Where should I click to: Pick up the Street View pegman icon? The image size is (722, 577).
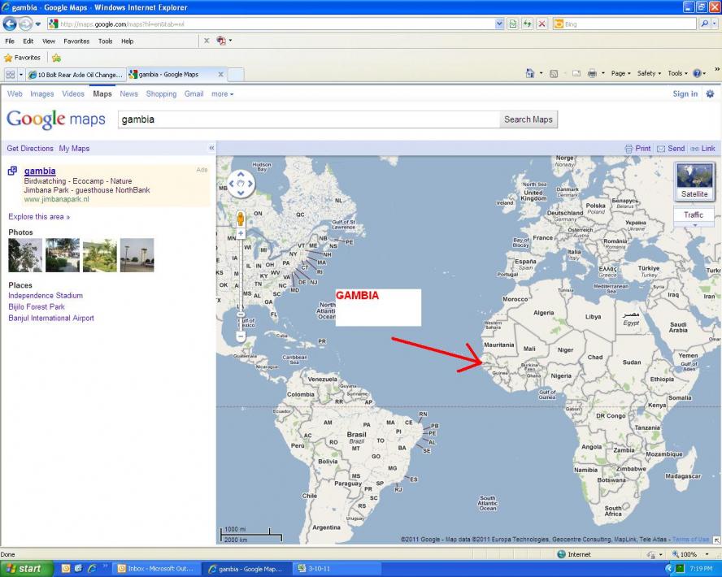(241, 219)
